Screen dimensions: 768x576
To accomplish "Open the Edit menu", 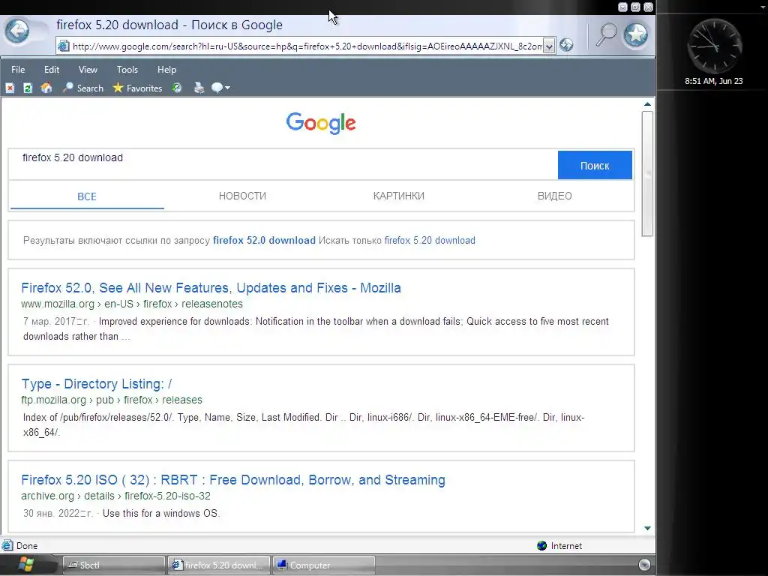I will (x=52, y=70).
